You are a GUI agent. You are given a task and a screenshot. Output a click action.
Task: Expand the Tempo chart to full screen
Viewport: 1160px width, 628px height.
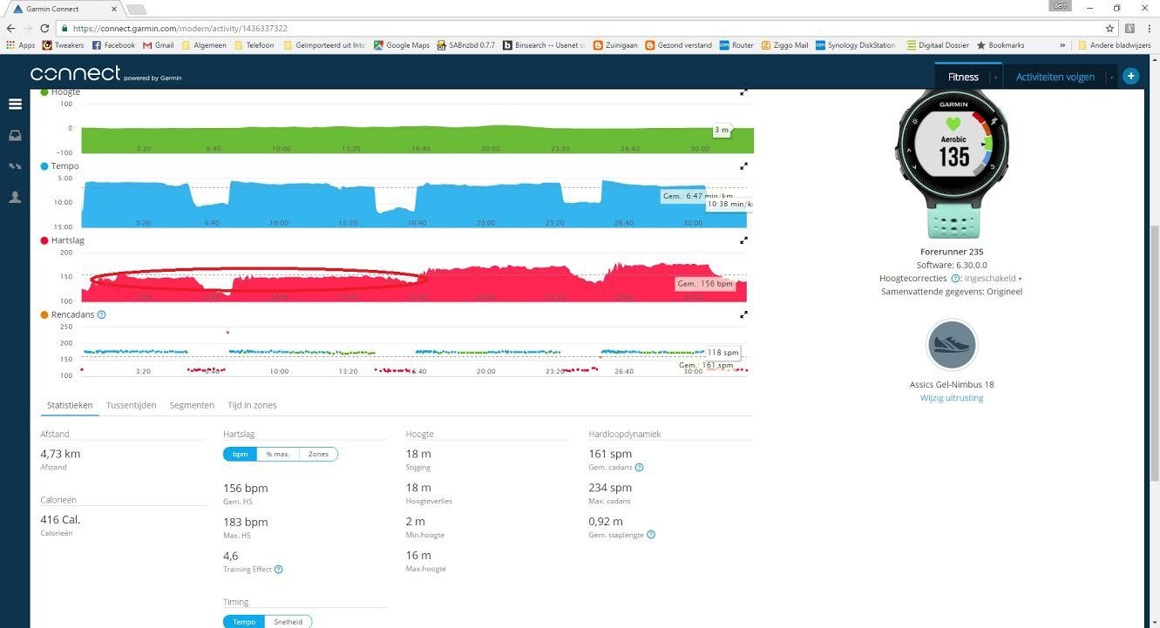[x=743, y=166]
